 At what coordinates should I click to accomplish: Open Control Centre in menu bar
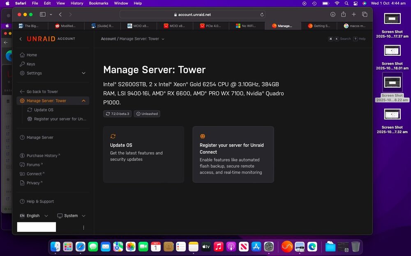click(356, 3)
